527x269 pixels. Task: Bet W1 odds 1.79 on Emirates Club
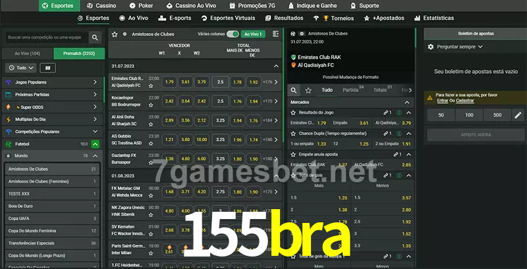tap(169, 82)
